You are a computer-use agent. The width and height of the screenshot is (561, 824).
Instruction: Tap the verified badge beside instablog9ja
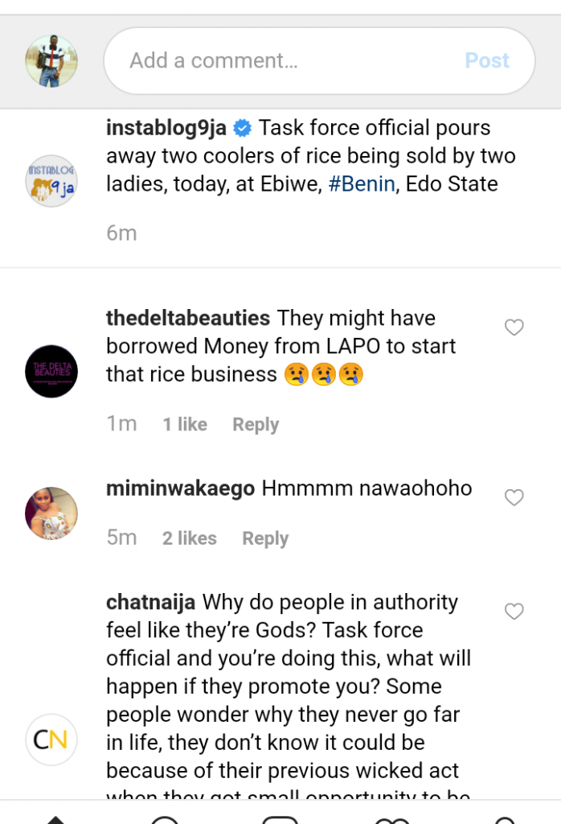click(242, 129)
